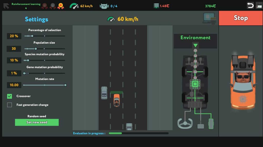Open the computer workstation icon near Stop
This screenshot has height=147, width=263.
[x=209, y=19]
